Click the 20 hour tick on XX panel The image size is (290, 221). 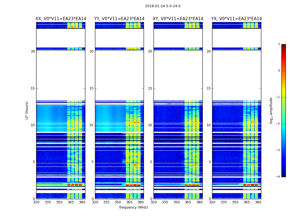[x=33, y=51]
